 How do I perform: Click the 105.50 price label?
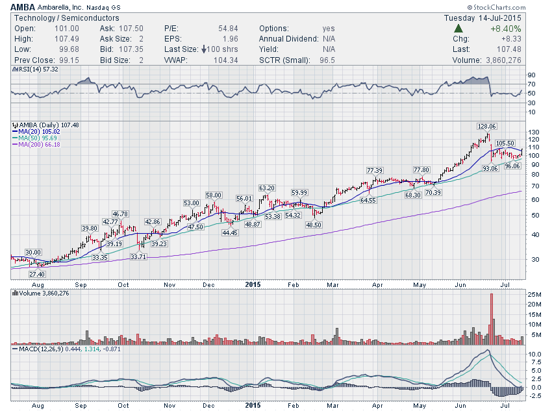tap(505, 143)
